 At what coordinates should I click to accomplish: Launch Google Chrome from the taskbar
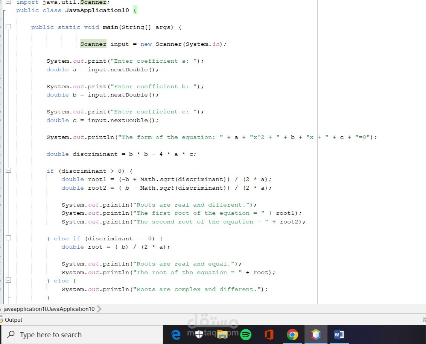pos(293,334)
